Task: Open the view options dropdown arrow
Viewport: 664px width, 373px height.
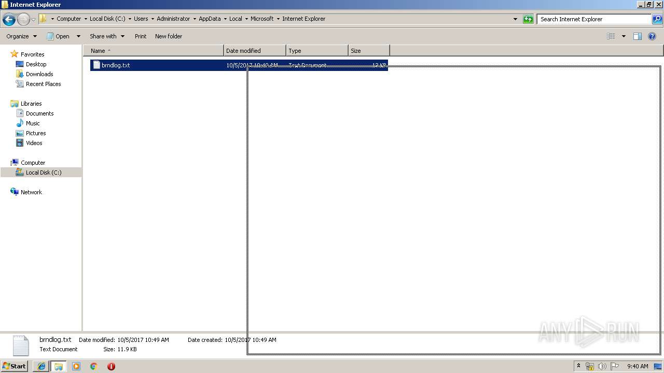Action: [x=624, y=36]
